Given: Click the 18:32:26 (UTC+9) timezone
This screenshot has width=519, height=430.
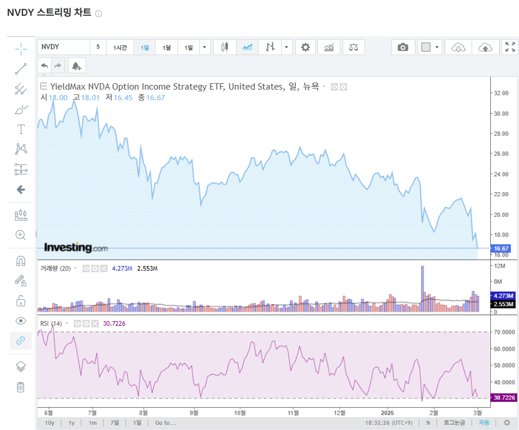Looking at the screenshot, I should [x=388, y=423].
